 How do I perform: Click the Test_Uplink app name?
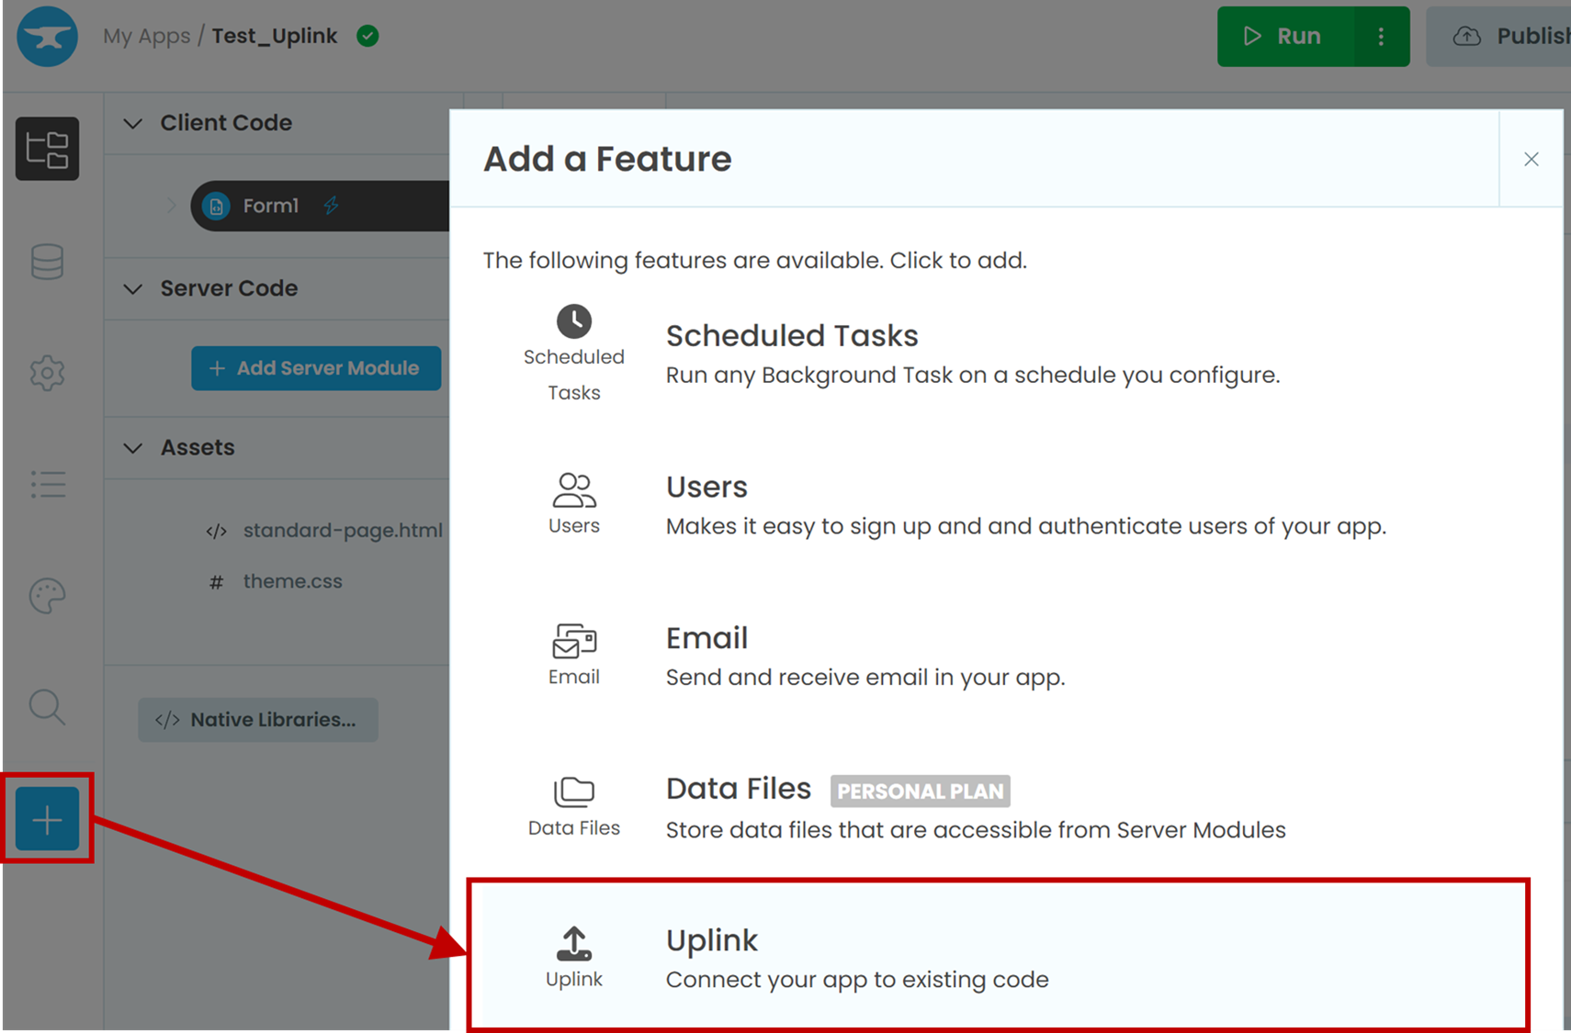pos(275,36)
